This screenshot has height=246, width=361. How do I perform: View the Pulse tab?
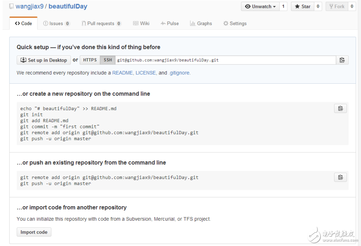(169, 24)
